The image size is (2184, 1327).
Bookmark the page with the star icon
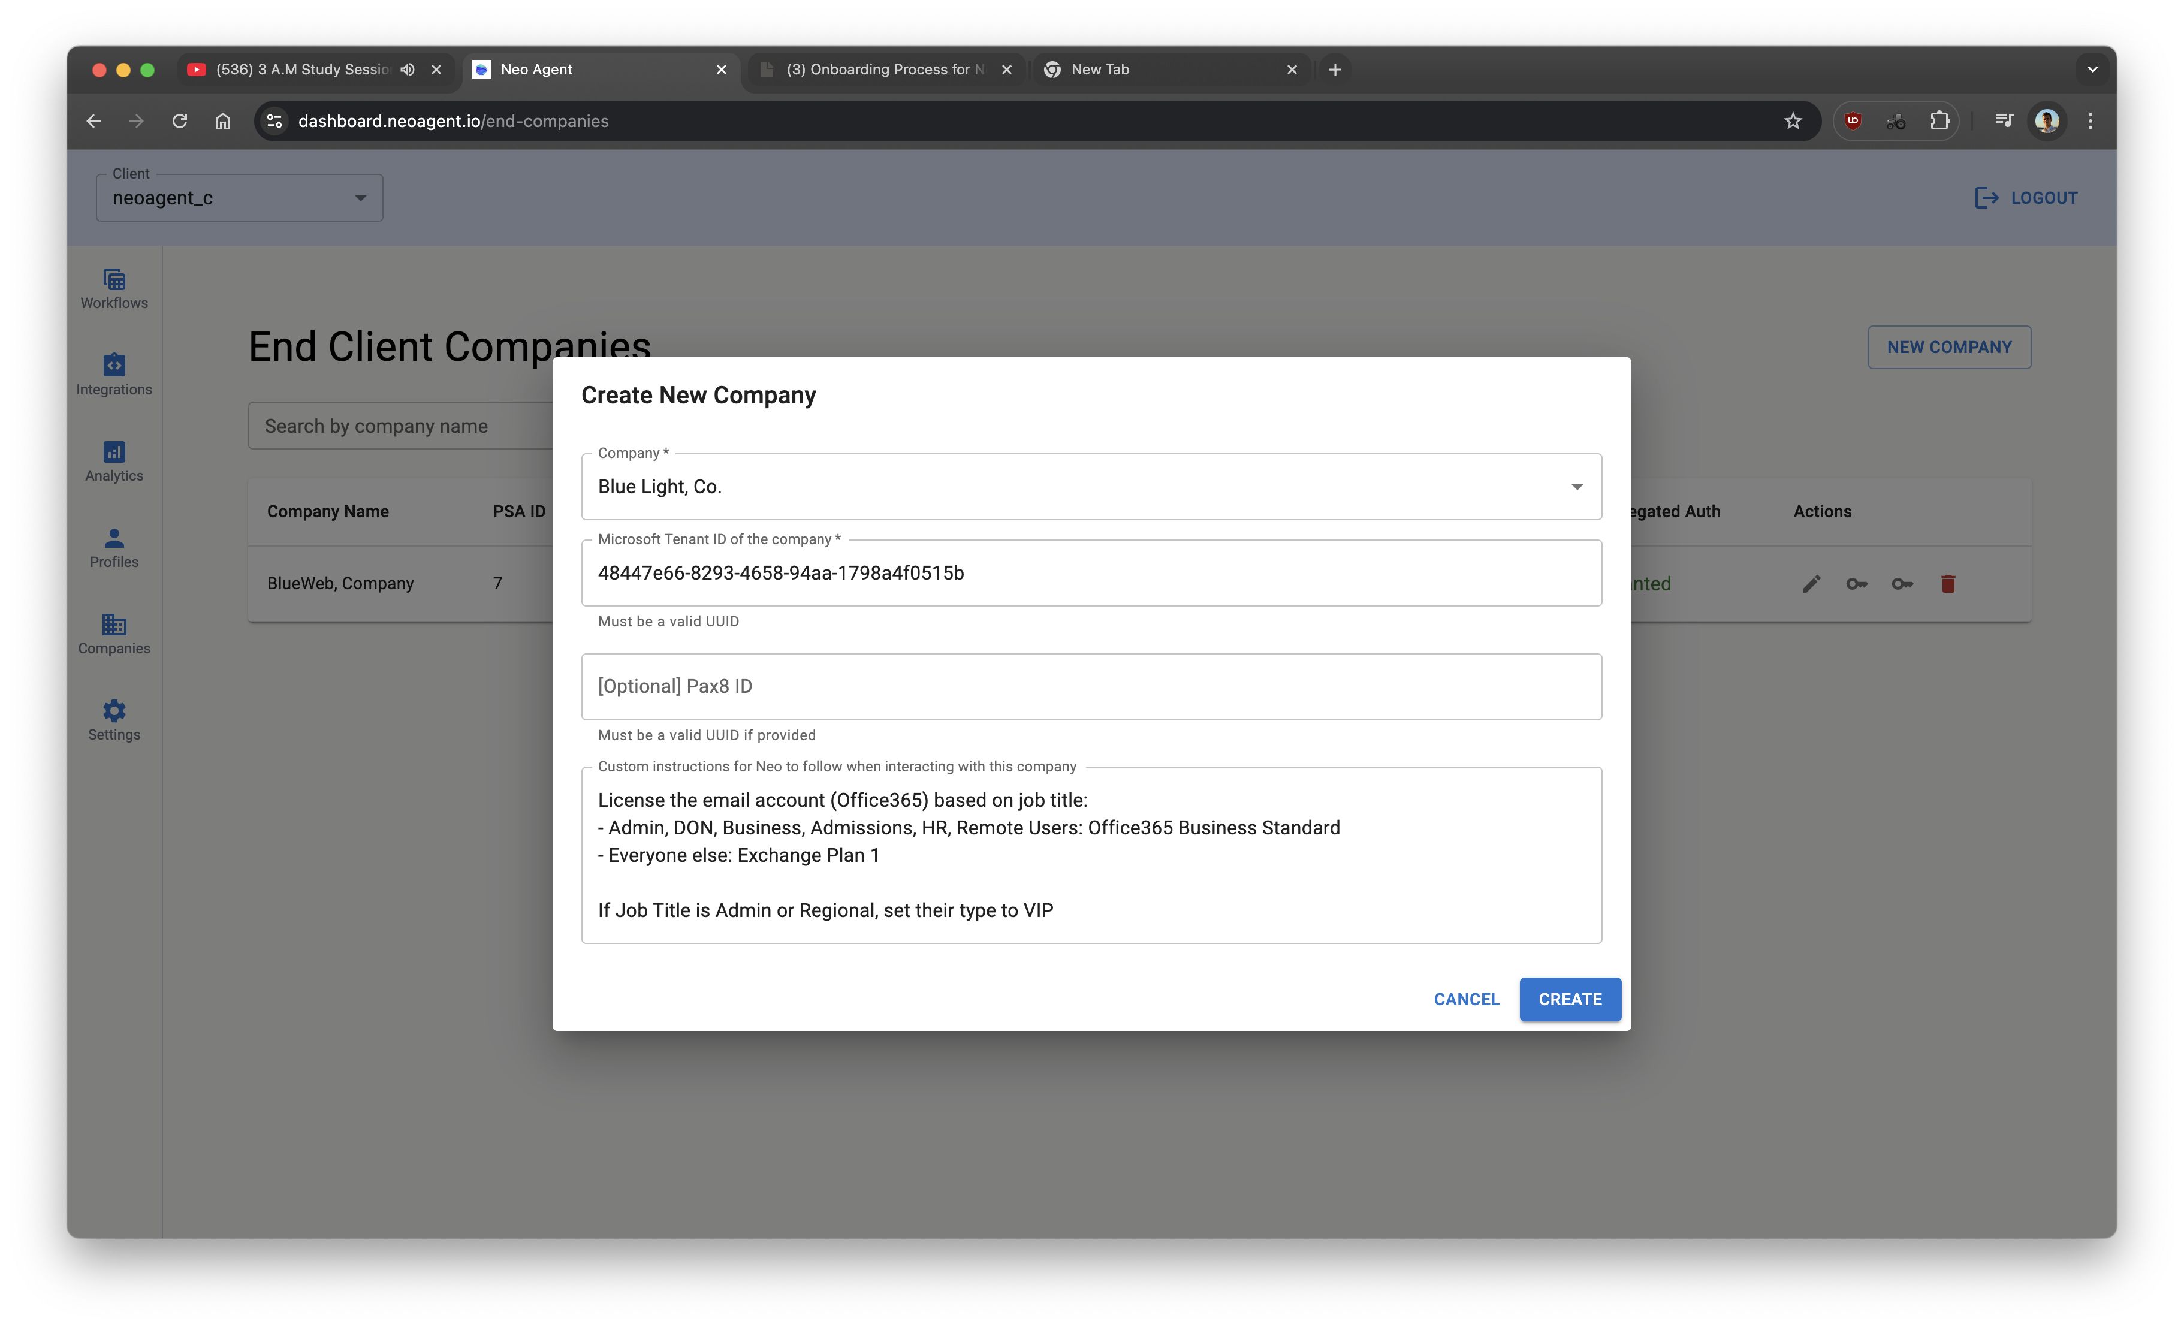1792,122
